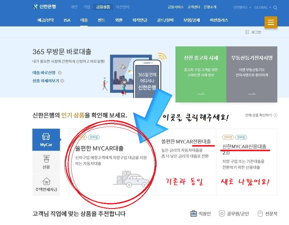Go to the 펀드 tab

pos(101,20)
